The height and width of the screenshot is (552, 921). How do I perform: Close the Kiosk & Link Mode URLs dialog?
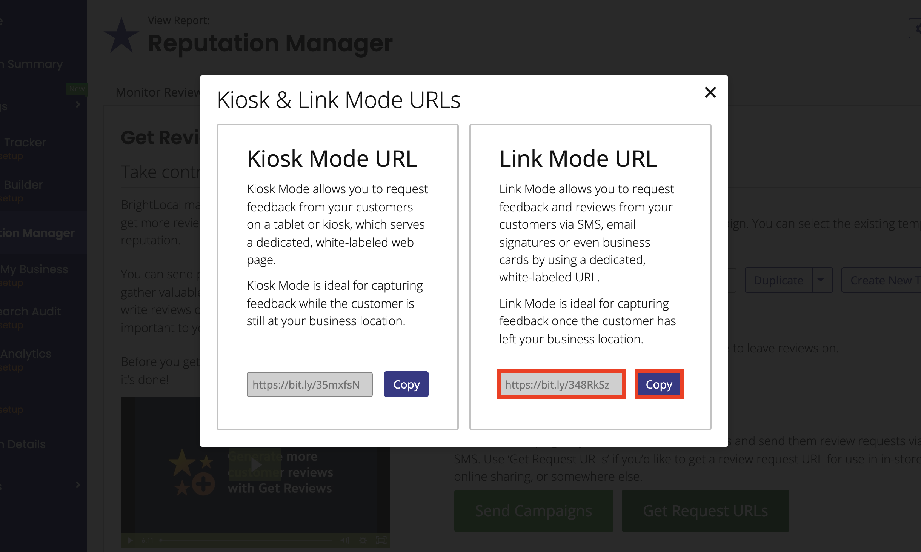[710, 92]
